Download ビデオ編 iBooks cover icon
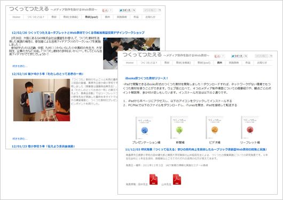This screenshot has height=200, width=283. coord(215,127)
